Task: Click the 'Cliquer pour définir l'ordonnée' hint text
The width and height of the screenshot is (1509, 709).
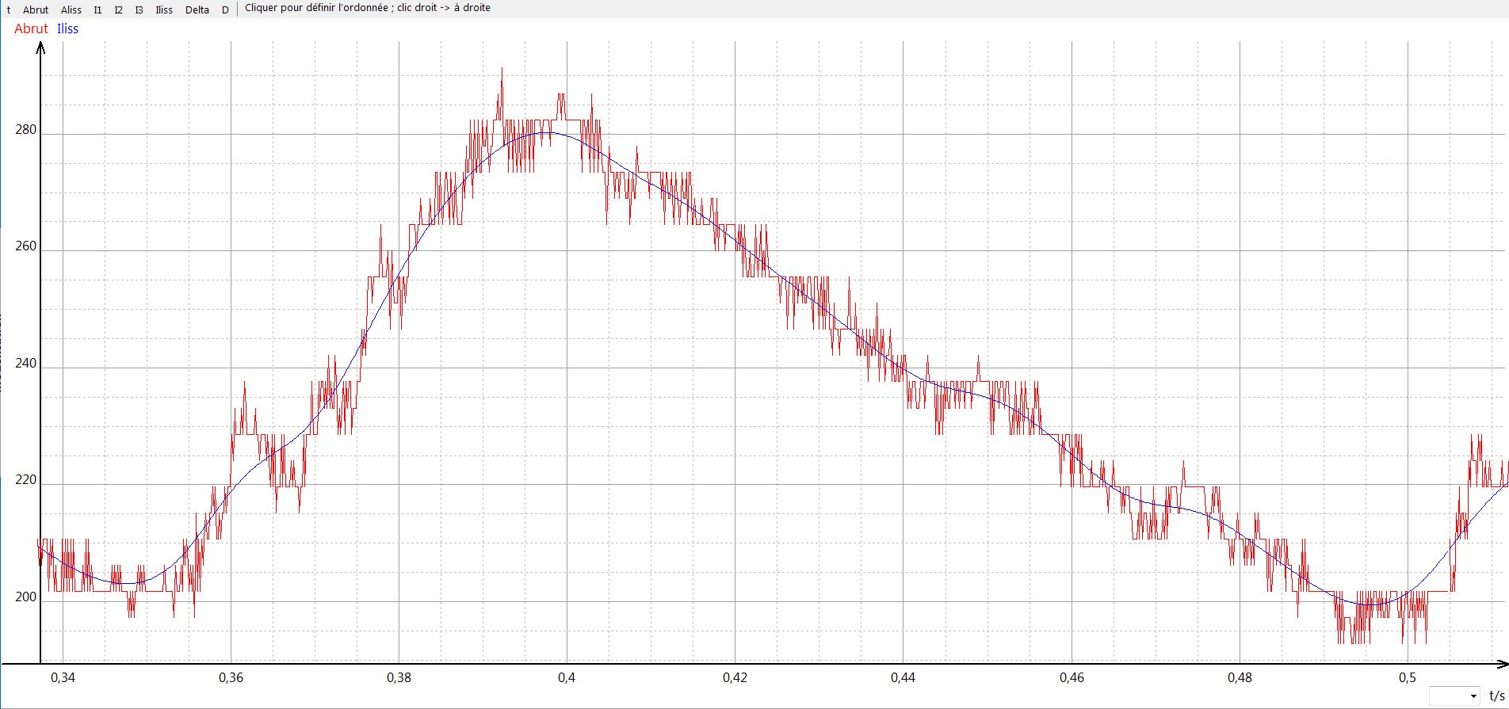Action: click(368, 8)
